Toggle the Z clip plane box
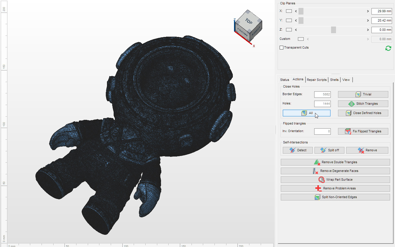This screenshot has width=395, height=247. [x=289, y=30]
